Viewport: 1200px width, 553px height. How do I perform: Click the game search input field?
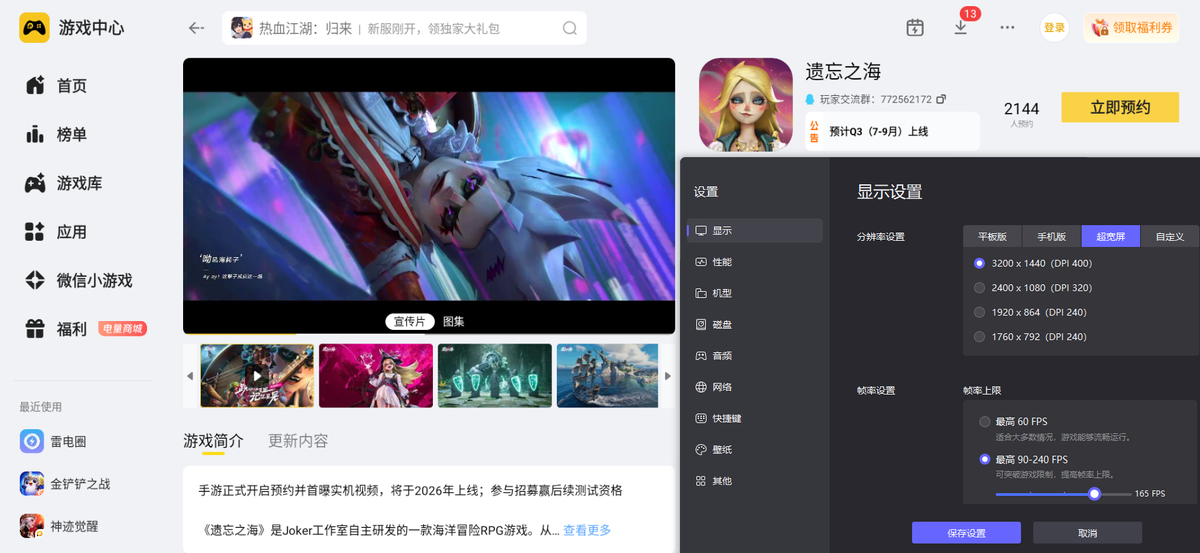click(x=404, y=28)
